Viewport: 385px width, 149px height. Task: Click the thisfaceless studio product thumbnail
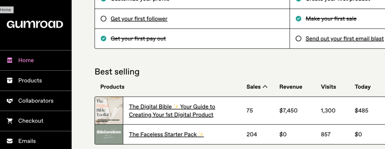click(x=109, y=134)
